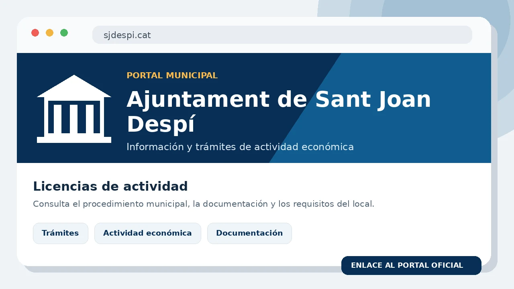The width and height of the screenshot is (514, 289).
Task: Click the Ajuntament de Sant Joan Despí title
Action: coord(279,112)
